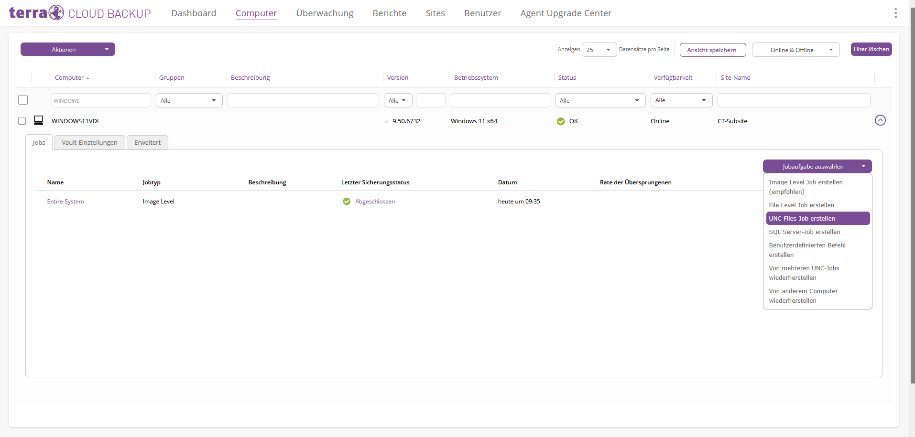This screenshot has height=437, width=915.
Task: Click the Image Level jobtype cell
Action: click(x=158, y=202)
